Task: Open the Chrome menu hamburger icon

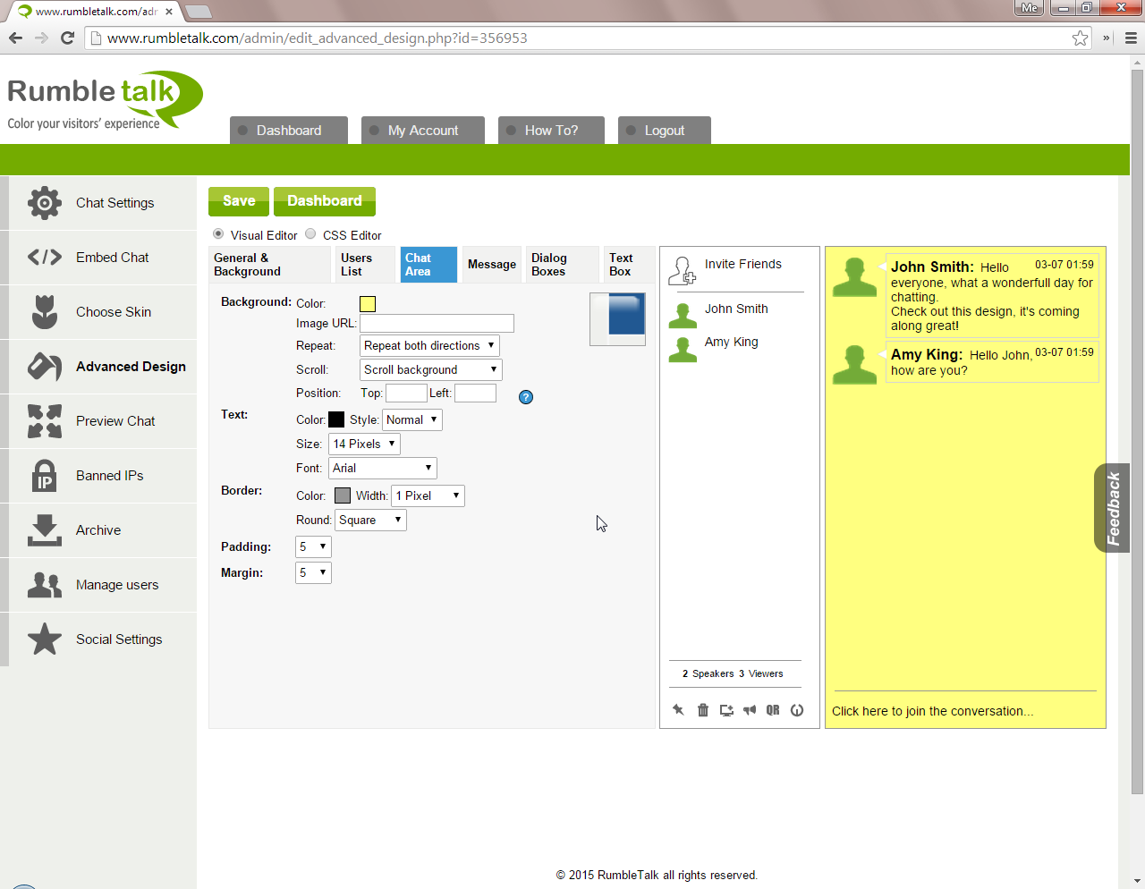Action: click(1131, 38)
